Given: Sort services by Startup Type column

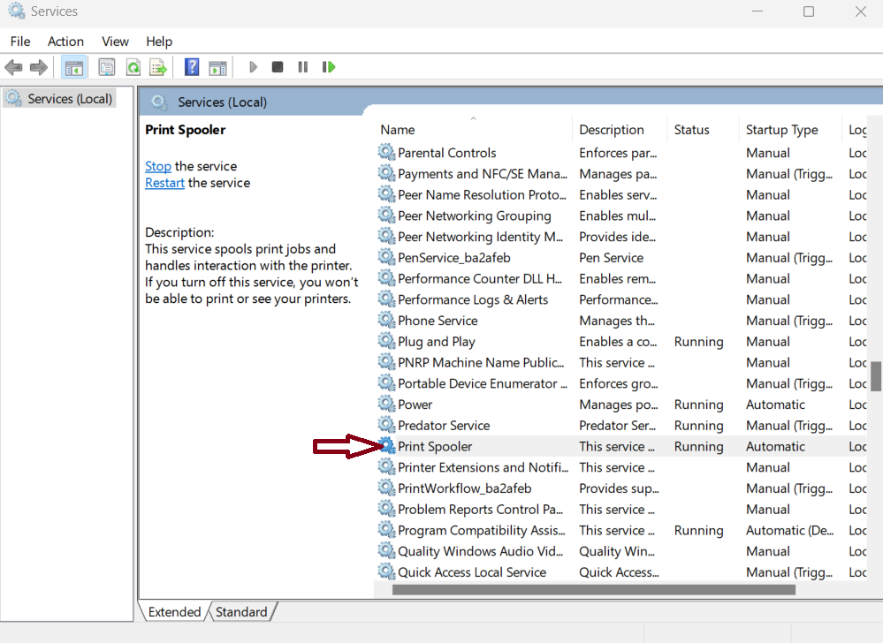Looking at the screenshot, I should [x=781, y=130].
